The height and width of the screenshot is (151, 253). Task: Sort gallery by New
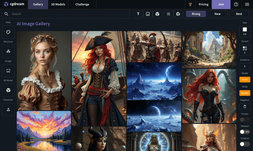pos(217,14)
